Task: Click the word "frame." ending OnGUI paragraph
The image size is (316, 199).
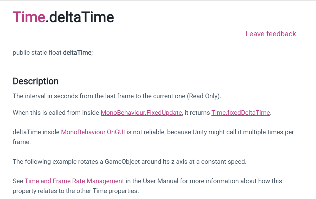Action: tap(22, 142)
